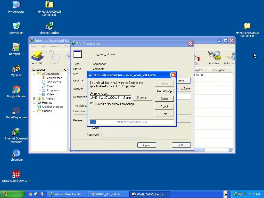The width and height of the screenshot is (264, 198).
Task: Click the Close button in WinZip Self-Extractor
Action: 164,99
